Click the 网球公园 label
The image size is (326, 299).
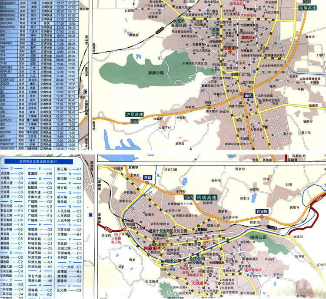point(173,260)
